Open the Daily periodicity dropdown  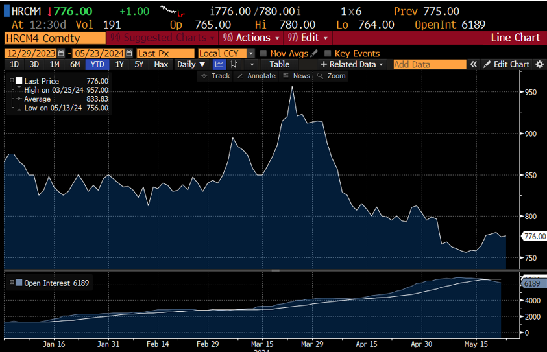click(191, 64)
